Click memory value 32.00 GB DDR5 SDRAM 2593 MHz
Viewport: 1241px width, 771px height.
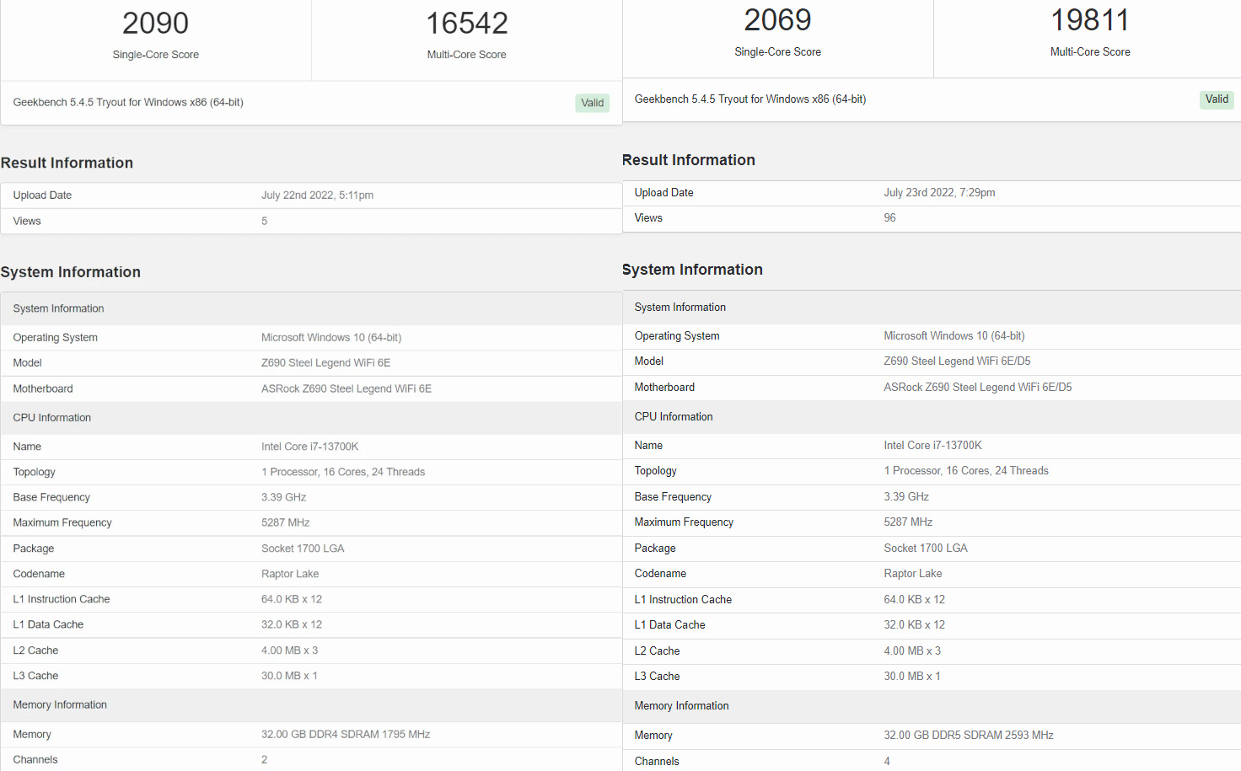[x=969, y=736]
